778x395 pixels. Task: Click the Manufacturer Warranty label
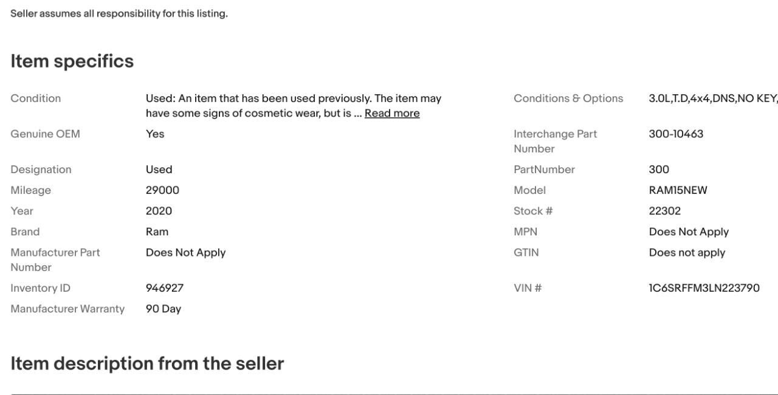[67, 309]
